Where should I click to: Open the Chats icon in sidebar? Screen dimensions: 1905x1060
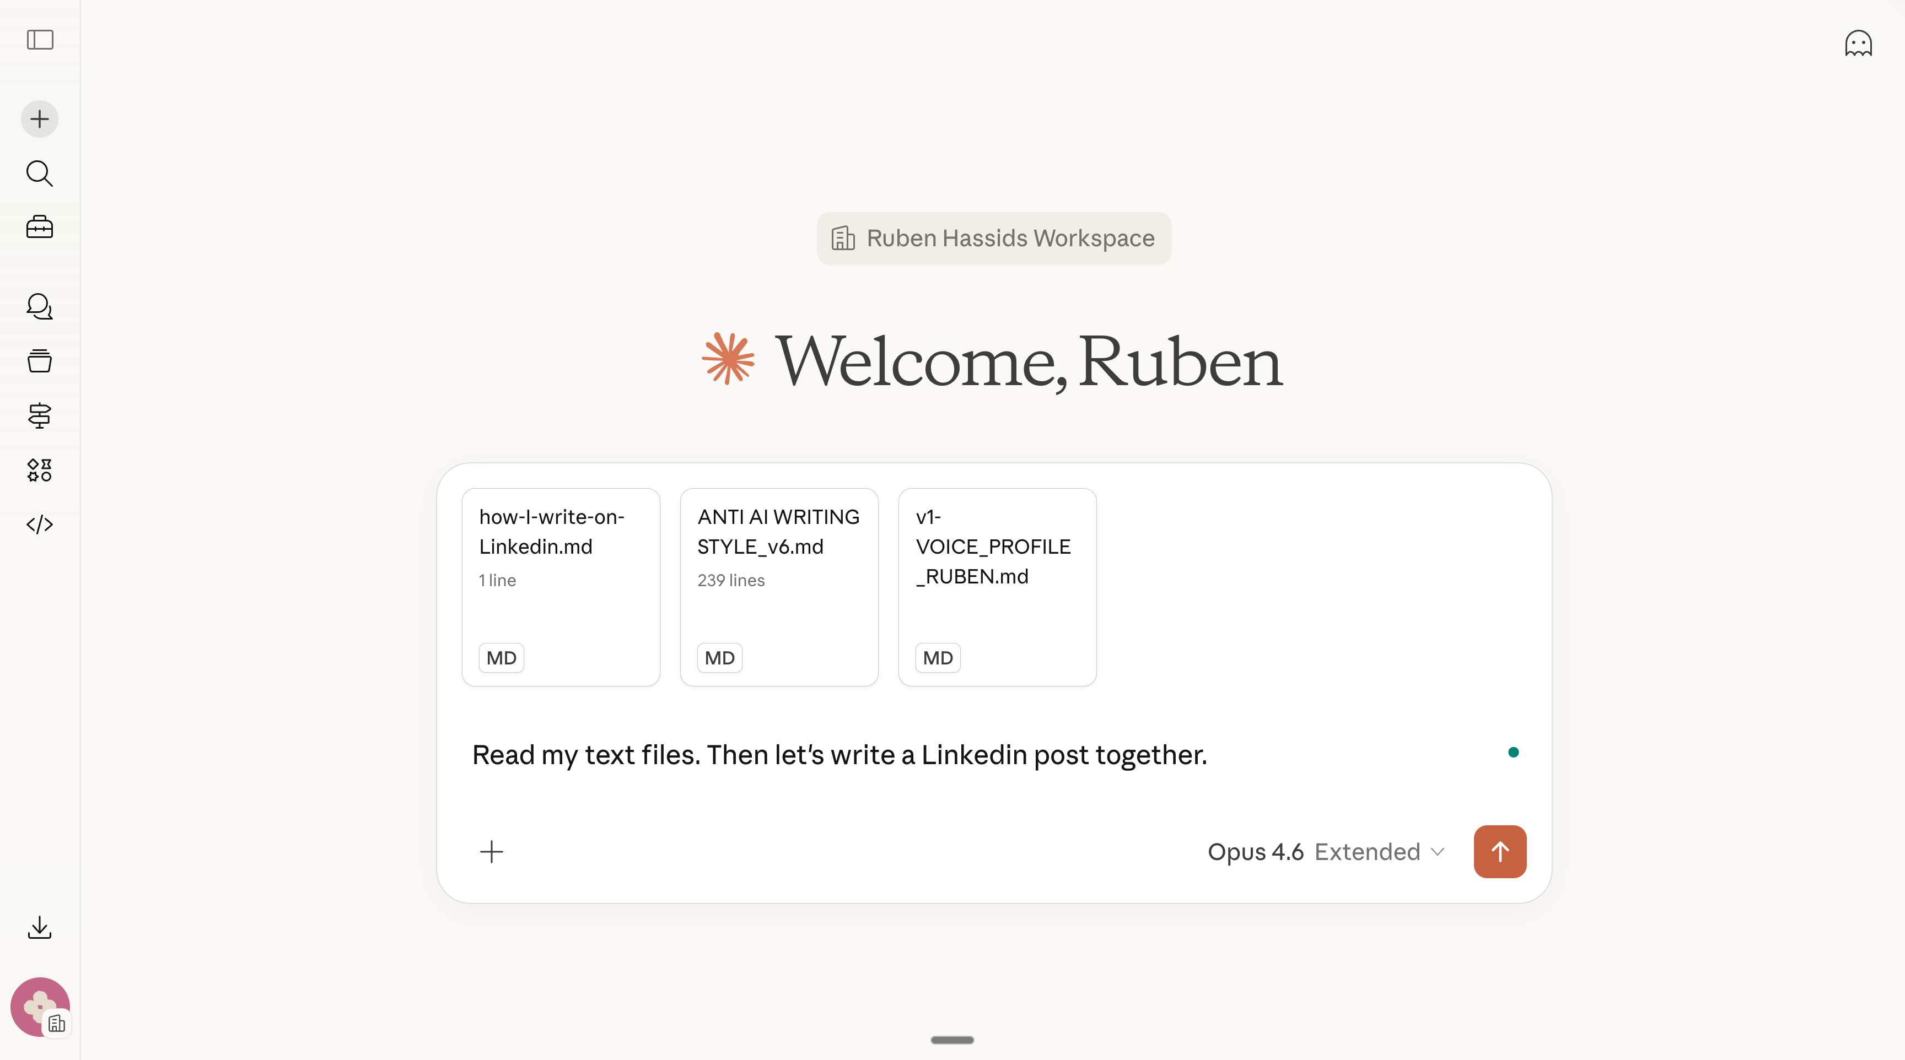pos(40,307)
